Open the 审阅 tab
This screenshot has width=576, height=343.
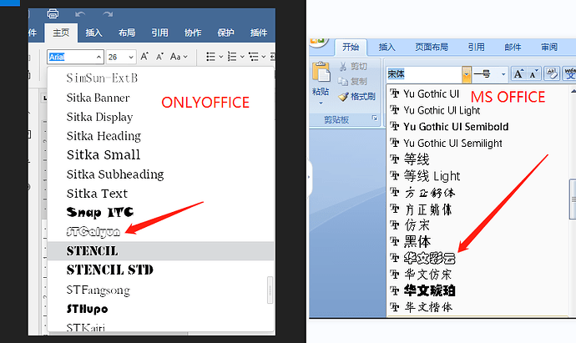pos(549,47)
